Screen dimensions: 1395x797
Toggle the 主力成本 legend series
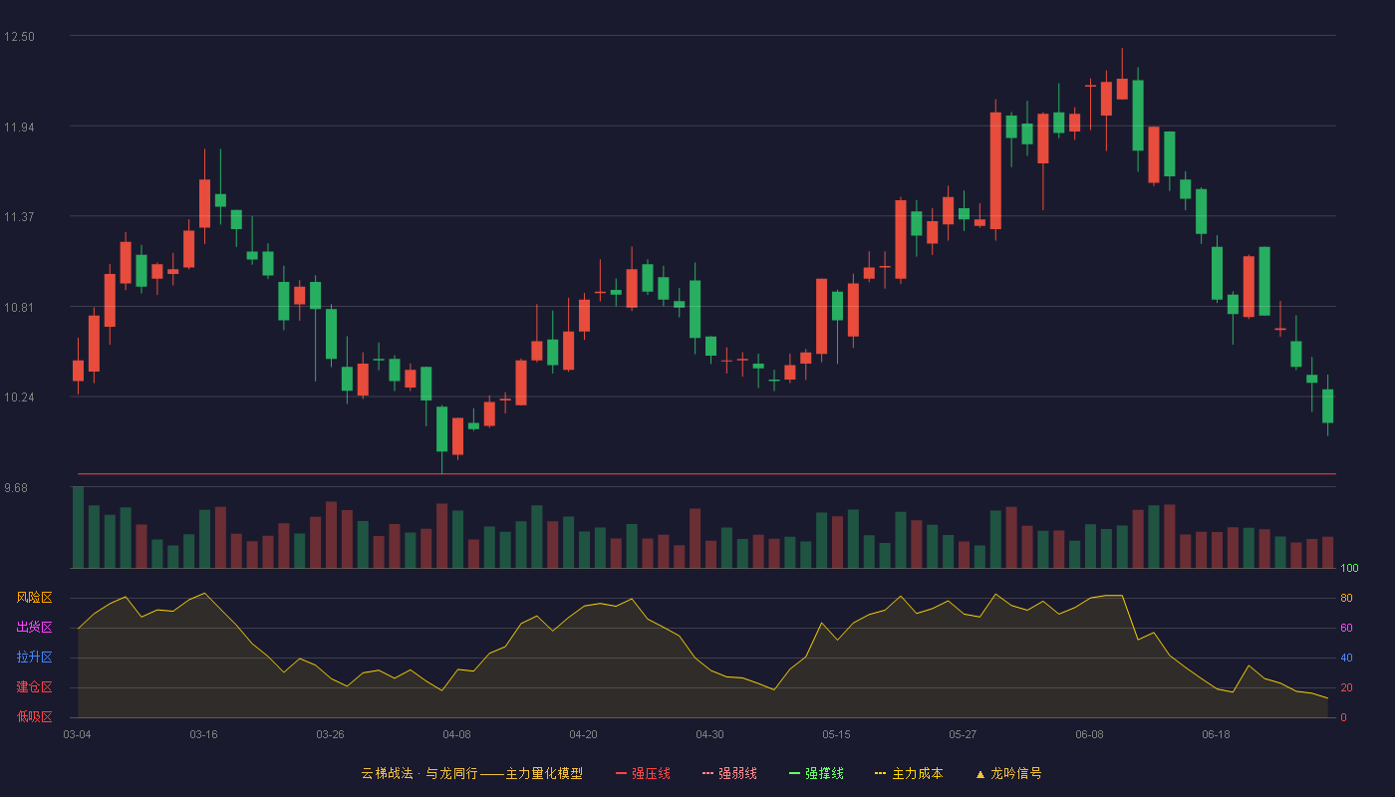pos(909,773)
